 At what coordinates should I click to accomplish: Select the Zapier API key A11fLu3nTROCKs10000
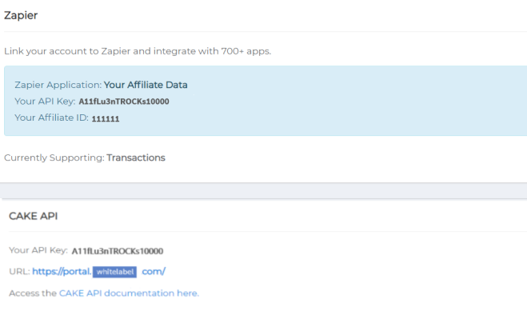tap(124, 102)
